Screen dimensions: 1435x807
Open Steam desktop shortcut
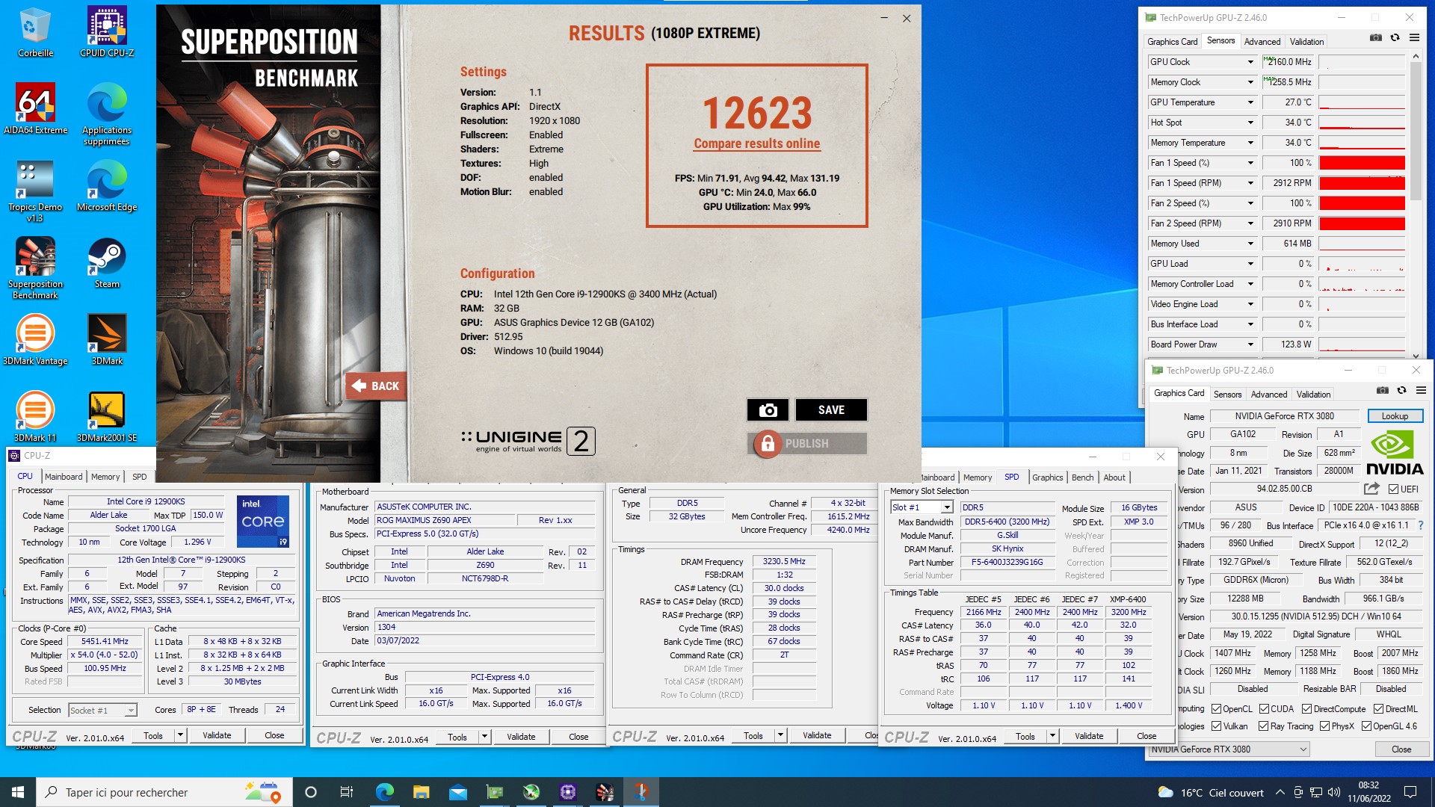click(107, 263)
